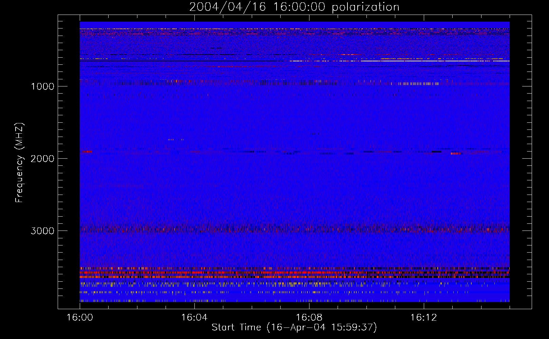This screenshot has width=549, height=339.
Task: Click the 1000 frequency tick label
Action: pyautogui.click(x=42, y=86)
